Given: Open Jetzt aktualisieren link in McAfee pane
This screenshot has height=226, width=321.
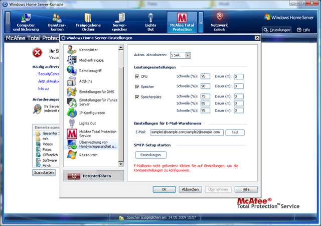Looking at the screenshot, I should tap(49, 81).
